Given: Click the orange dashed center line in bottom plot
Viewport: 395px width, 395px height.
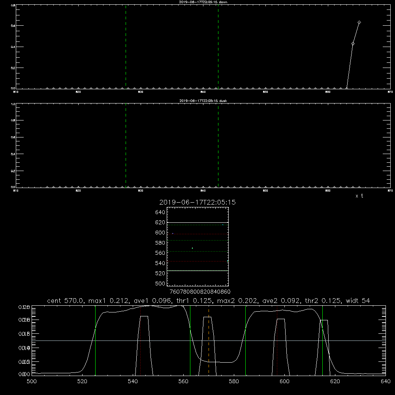Looking at the screenshot, I should coord(209,340).
